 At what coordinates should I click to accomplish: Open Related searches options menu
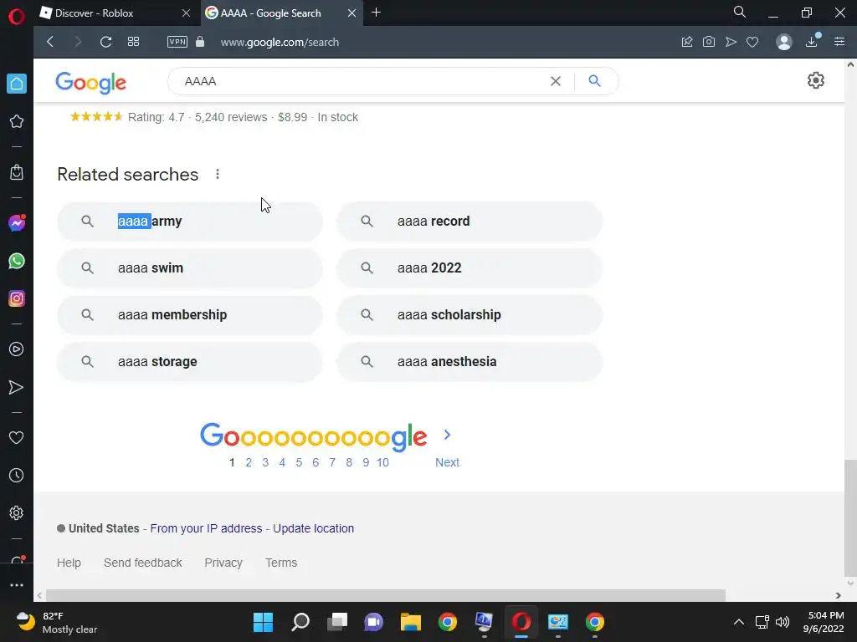point(218,174)
